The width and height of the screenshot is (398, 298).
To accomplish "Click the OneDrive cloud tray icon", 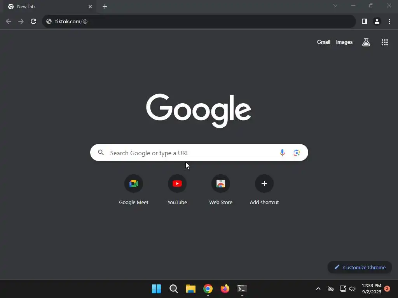I will 330,289.
